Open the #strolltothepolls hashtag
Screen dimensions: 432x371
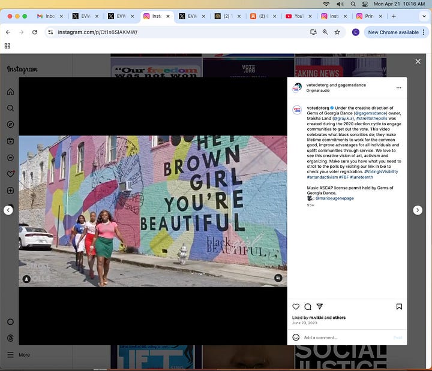[x=371, y=118]
